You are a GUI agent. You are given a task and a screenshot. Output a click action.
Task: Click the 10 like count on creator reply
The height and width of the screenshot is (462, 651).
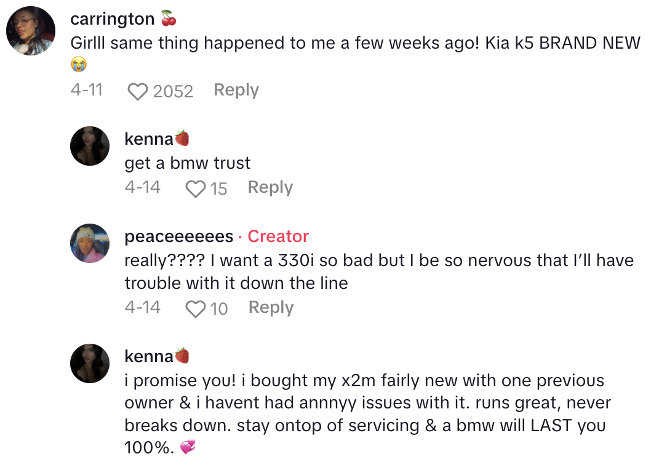click(x=219, y=309)
